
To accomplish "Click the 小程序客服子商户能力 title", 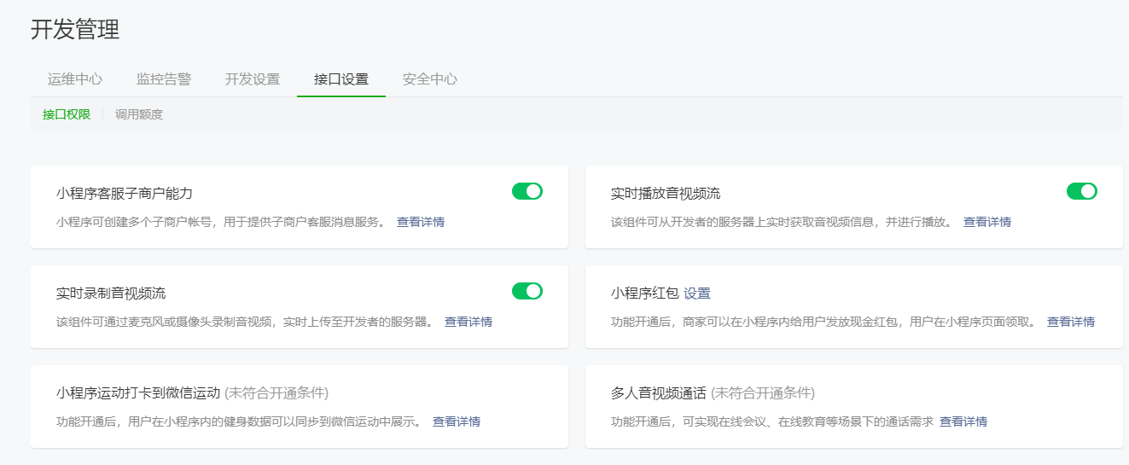I will pyautogui.click(x=125, y=194).
